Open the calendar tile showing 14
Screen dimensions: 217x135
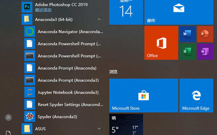126,12
